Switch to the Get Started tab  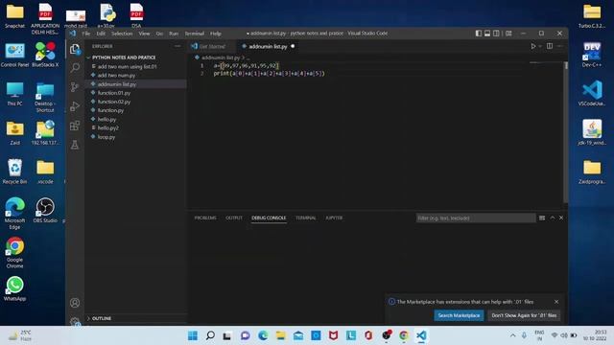click(212, 46)
